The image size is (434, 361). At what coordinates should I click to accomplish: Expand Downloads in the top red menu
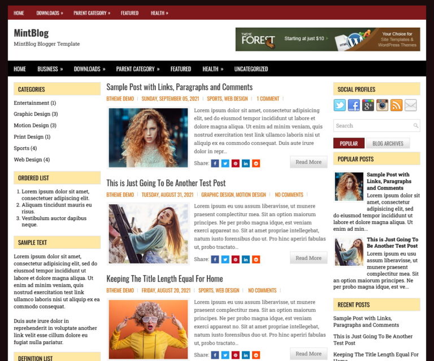50,13
